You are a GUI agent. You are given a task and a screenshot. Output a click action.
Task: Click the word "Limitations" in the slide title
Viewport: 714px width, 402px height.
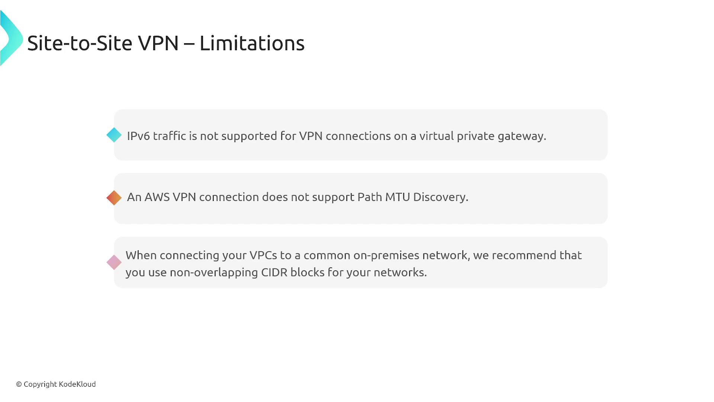[x=252, y=43]
